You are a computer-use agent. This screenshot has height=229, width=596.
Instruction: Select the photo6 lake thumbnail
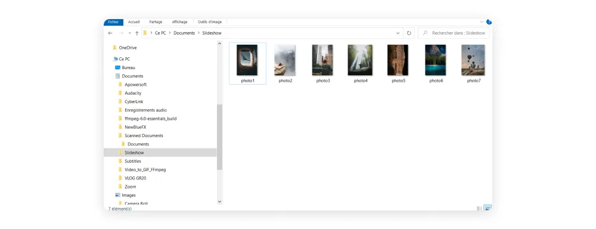tap(436, 60)
